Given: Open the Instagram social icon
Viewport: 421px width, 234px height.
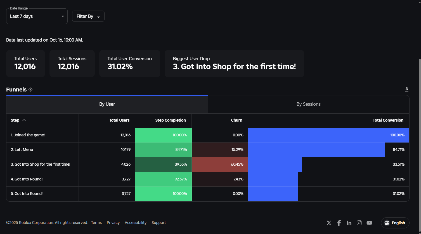Looking at the screenshot, I should [x=359, y=223].
